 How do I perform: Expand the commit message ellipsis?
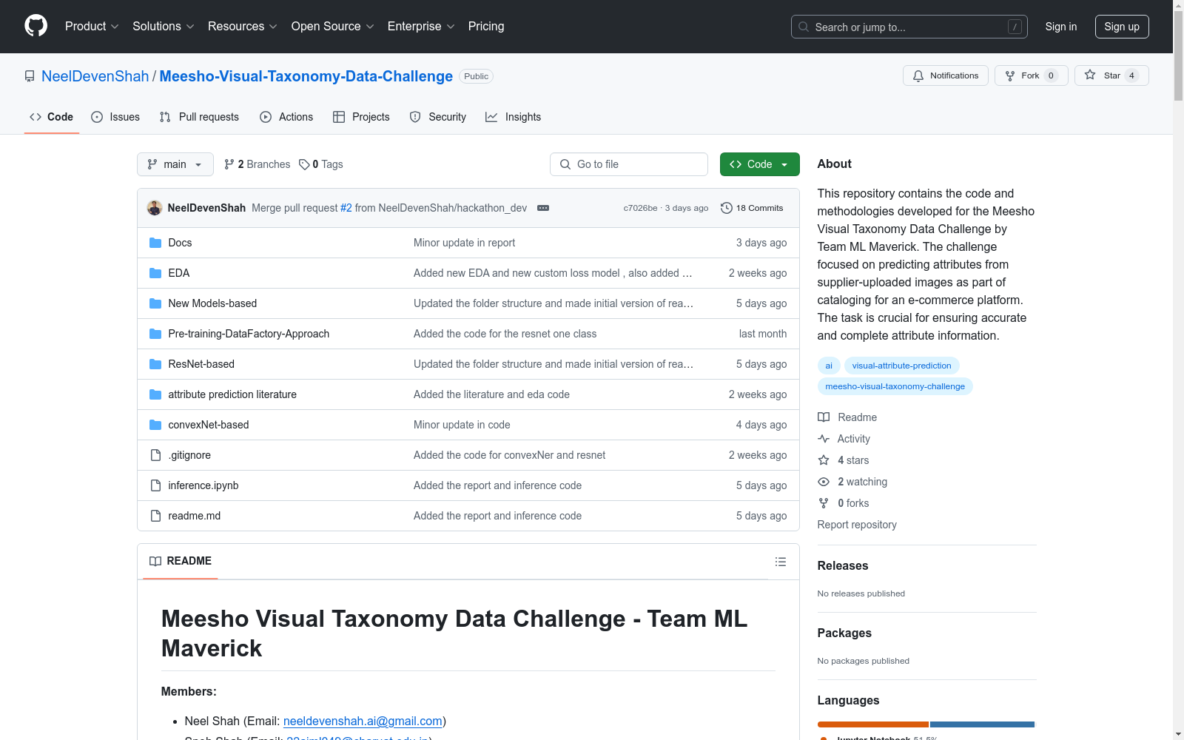tap(543, 208)
